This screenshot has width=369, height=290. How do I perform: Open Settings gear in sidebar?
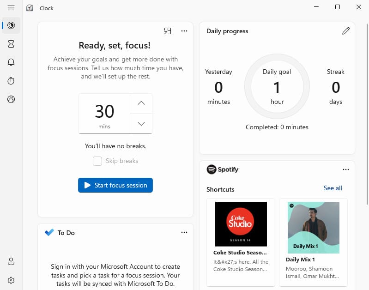11,280
